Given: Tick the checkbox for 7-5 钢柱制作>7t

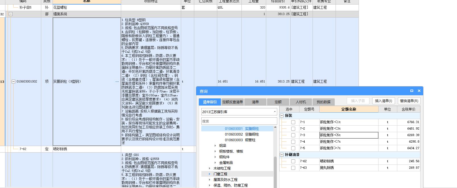Looking at the screenshot, I should click(293, 148).
